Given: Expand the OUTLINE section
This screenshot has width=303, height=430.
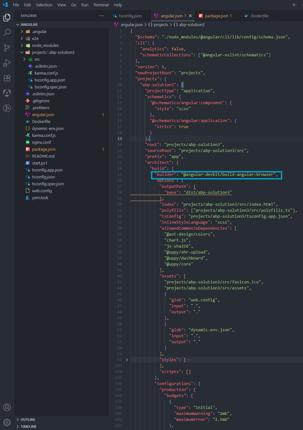Looking at the screenshot, I should click(x=28, y=420).
